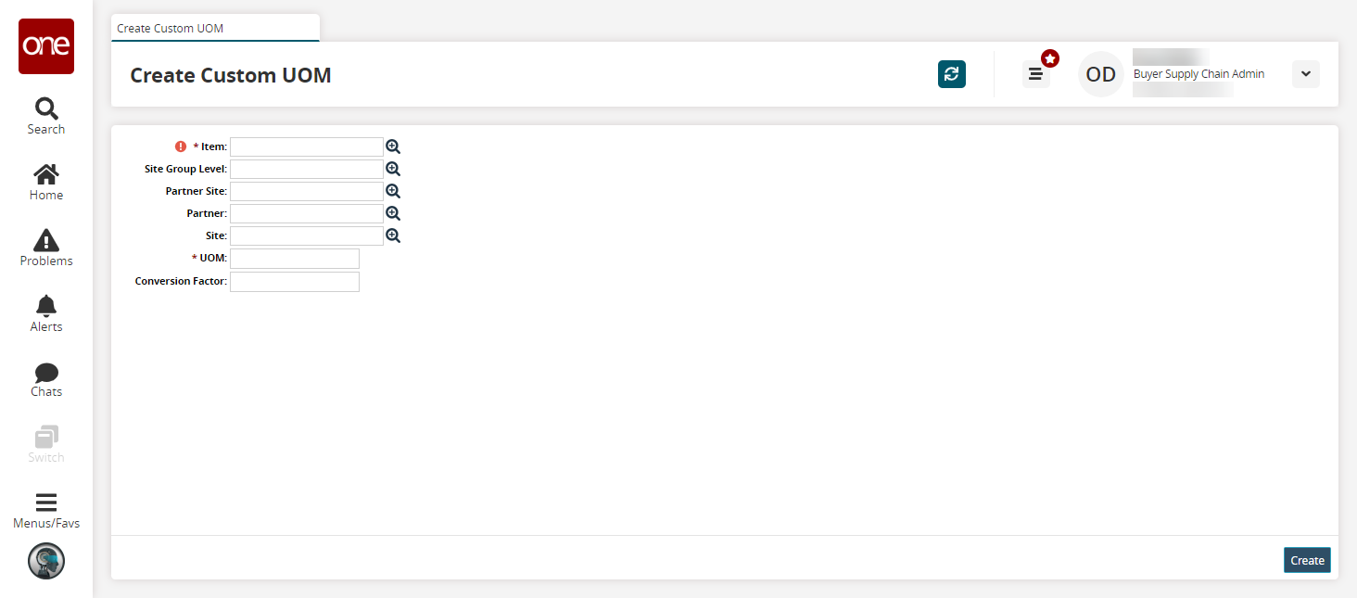The image size is (1357, 598).
Task: Click into the UOM input field
Action: [x=295, y=259]
